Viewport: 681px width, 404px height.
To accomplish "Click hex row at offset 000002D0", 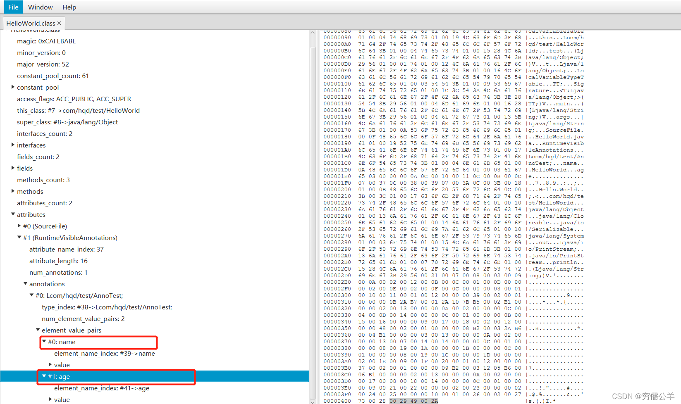I will coord(454,276).
